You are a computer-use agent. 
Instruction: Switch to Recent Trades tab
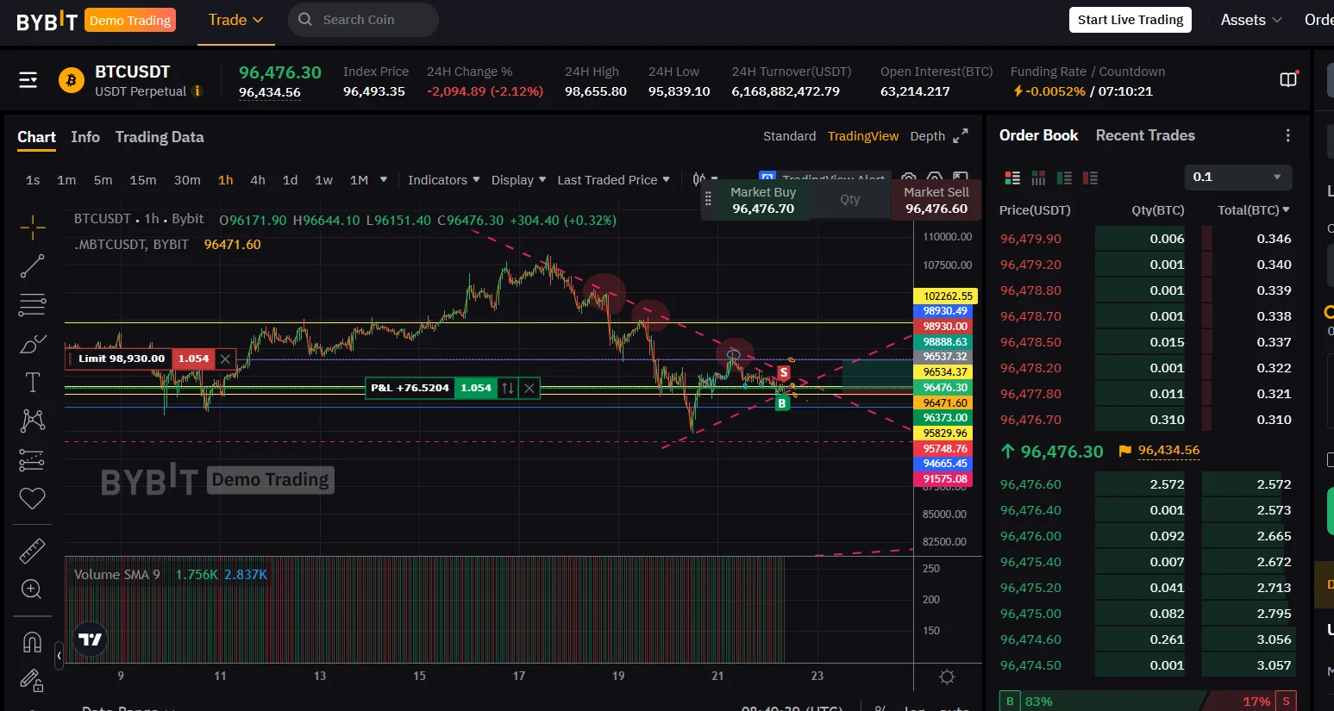click(1145, 135)
